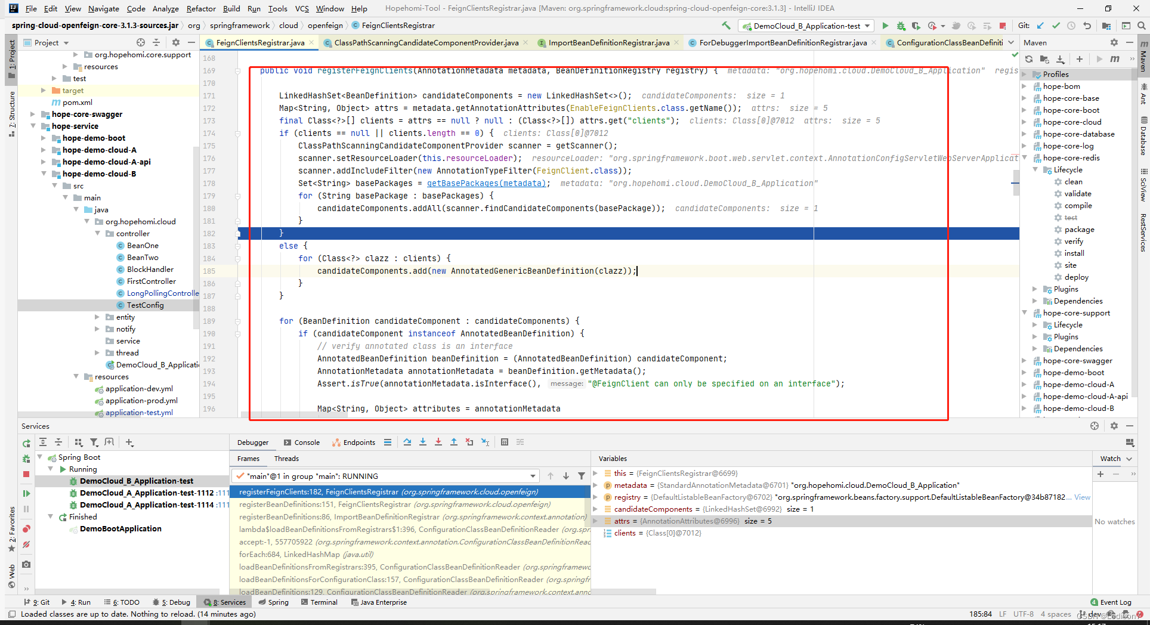Click the Debug bug icon in main toolbar
This screenshot has width=1150, height=625.
coord(901,26)
